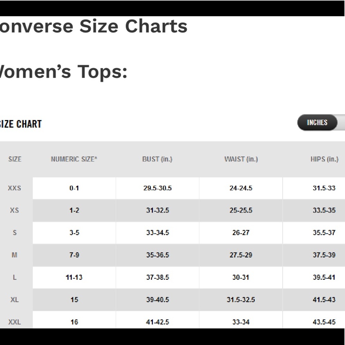Click the WAIST (in.) column header
Image resolution: width=345 pixels, height=345 pixels.
click(241, 159)
